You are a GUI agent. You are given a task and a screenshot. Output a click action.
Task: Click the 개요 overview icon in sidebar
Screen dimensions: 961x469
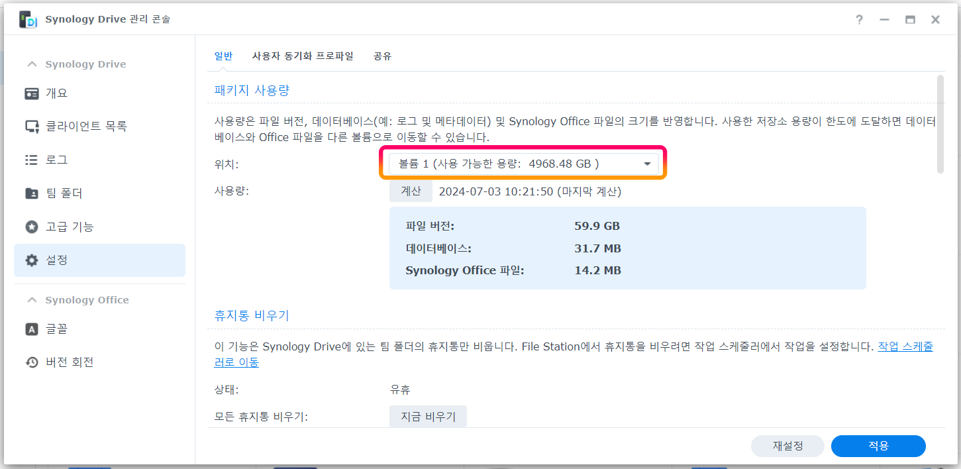[32, 93]
